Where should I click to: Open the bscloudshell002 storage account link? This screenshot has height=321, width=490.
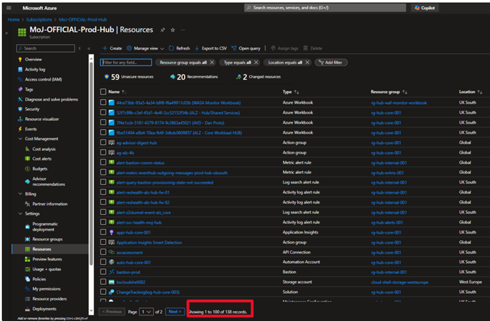pos(131,282)
